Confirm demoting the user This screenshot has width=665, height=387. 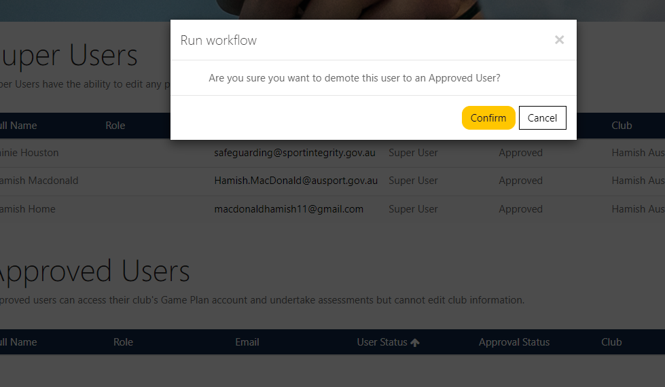point(488,118)
